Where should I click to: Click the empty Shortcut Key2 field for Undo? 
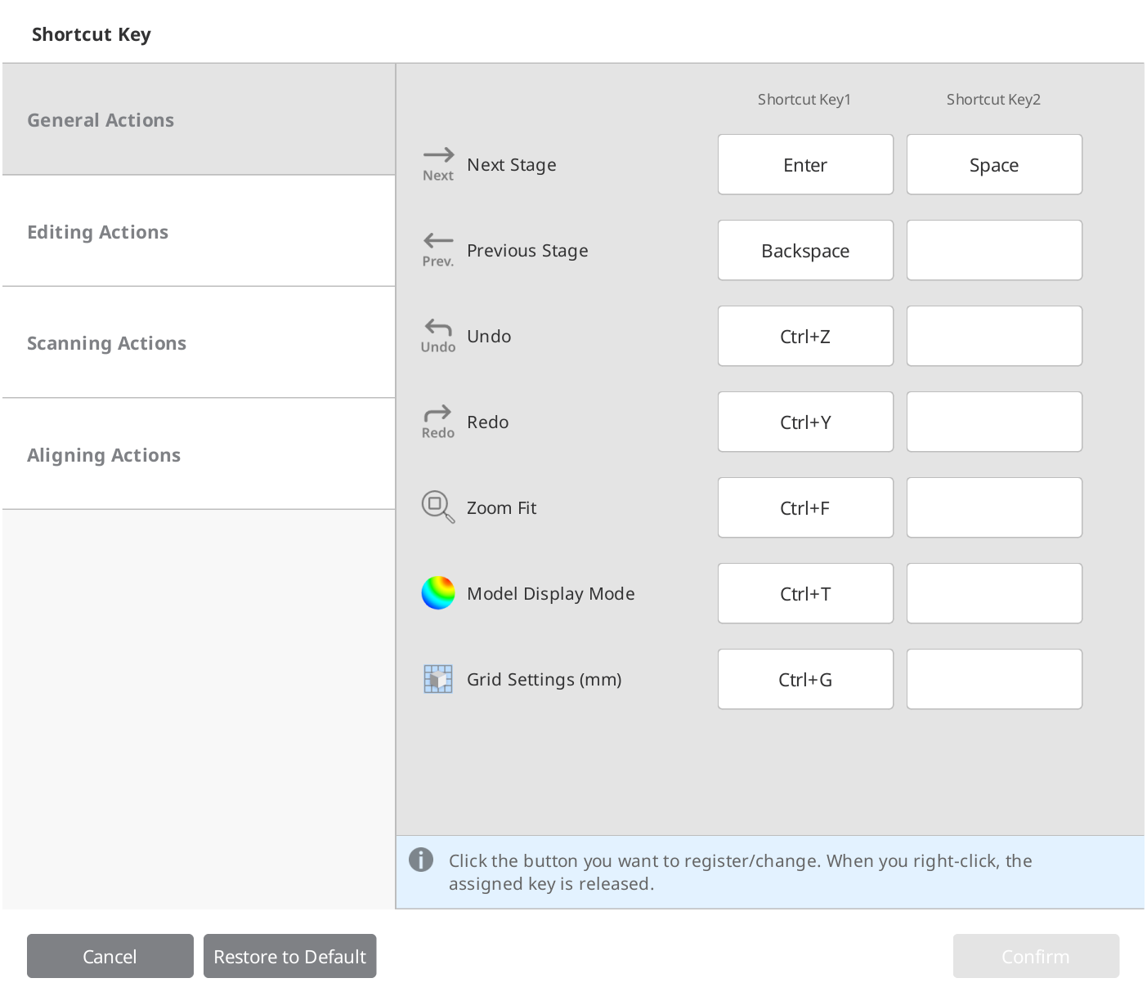click(x=993, y=336)
